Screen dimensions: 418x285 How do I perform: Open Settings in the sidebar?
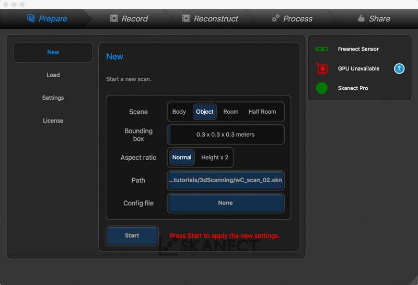[53, 98]
